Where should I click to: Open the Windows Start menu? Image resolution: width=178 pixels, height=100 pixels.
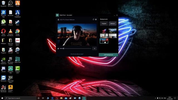coord(2,98)
